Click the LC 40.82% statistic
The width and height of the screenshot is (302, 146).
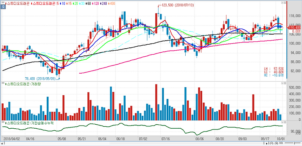tap(274, 72)
